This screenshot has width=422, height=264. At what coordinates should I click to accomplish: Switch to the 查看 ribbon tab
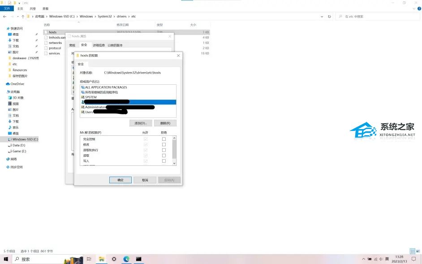tap(45, 9)
